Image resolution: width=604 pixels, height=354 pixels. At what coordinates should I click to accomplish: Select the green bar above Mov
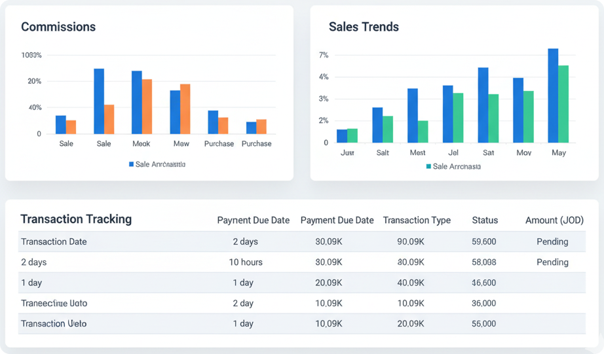click(x=528, y=116)
